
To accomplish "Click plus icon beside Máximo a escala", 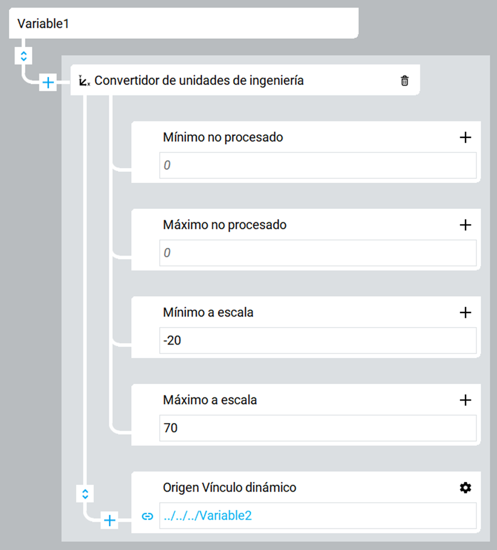I will [x=465, y=400].
